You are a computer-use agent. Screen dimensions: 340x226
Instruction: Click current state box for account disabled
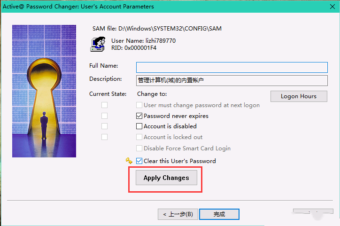tap(105, 126)
